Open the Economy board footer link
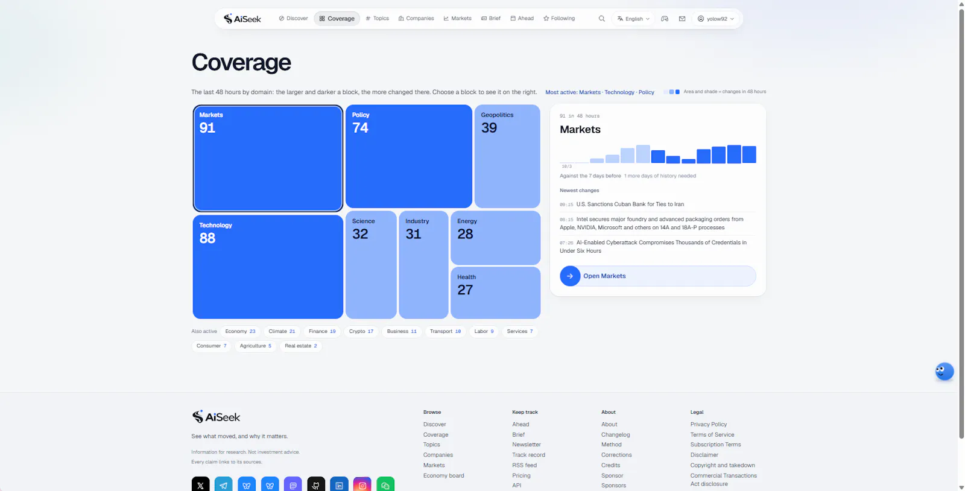Image resolution: width=965 pixels, height=491 pixels. point(443,475)
